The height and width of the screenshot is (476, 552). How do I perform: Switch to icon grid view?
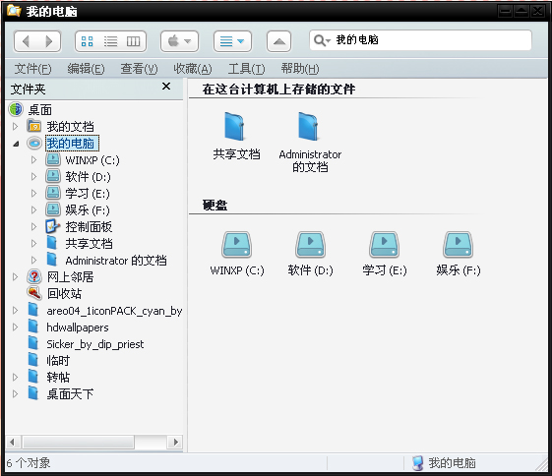(x=87, y=41)
